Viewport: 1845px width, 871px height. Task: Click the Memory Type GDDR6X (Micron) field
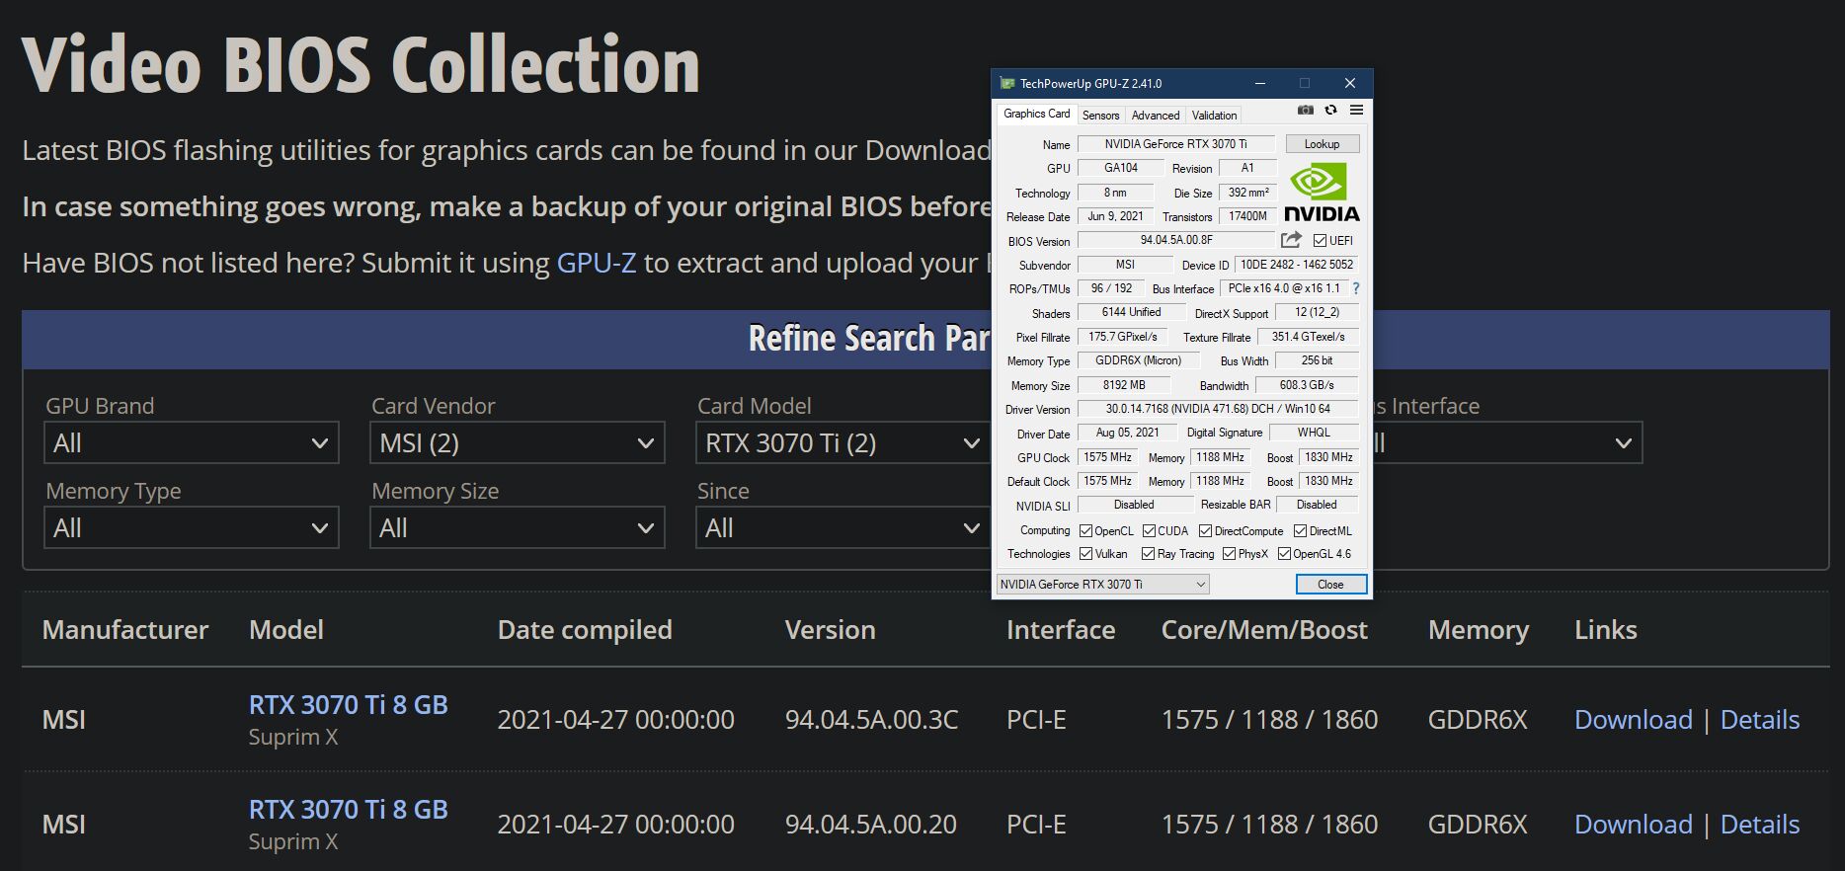pos(1138,360)
